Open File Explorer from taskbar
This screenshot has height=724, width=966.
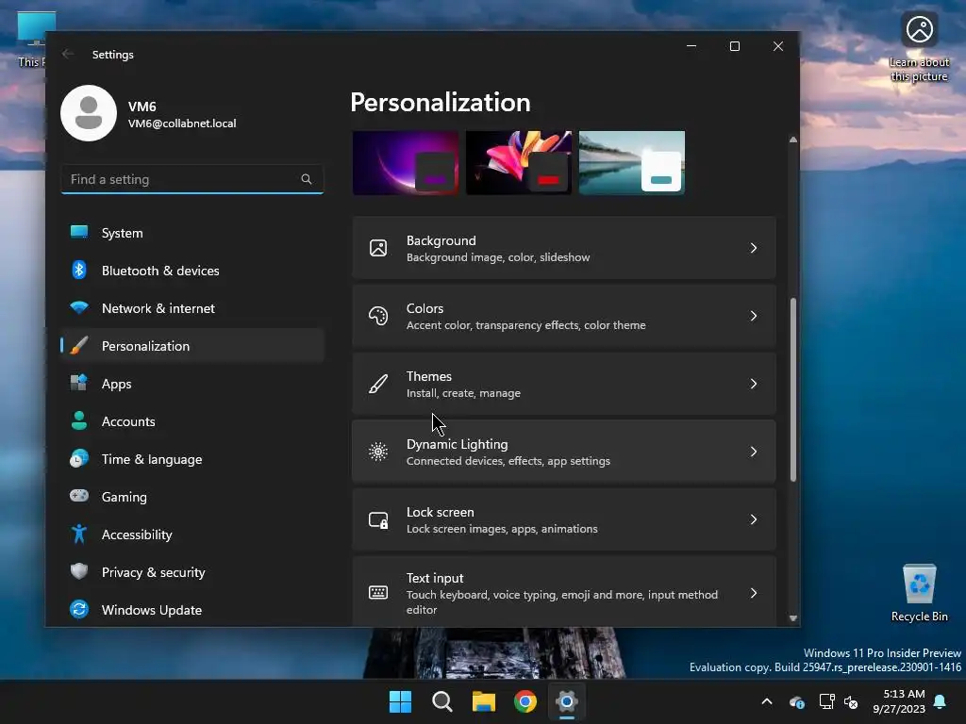pyautogui.click(x=484, y=701)
